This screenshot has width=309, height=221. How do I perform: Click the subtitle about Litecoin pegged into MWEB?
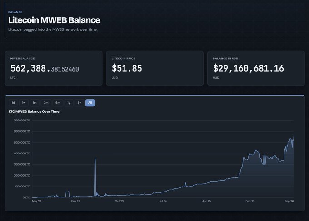click(53, 29)
